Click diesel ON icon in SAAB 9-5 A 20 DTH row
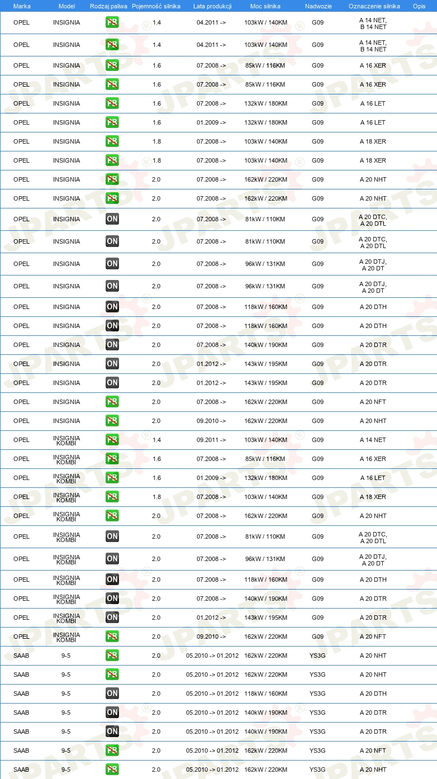Viewport: 437px width, 779px height. [112, 693]
